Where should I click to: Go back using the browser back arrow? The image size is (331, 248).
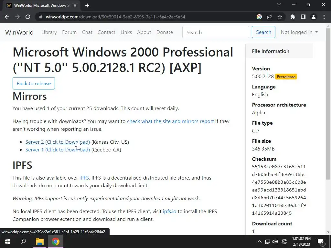coord(7,17)
